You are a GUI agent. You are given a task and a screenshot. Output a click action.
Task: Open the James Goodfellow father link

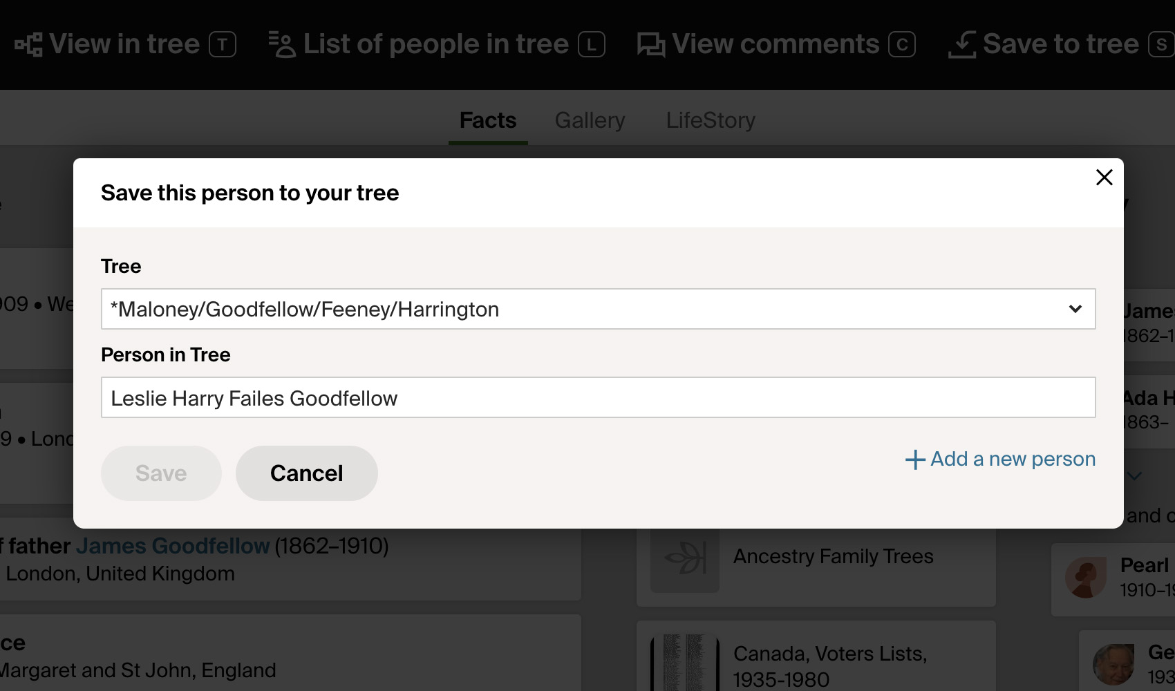pos(172,546)
